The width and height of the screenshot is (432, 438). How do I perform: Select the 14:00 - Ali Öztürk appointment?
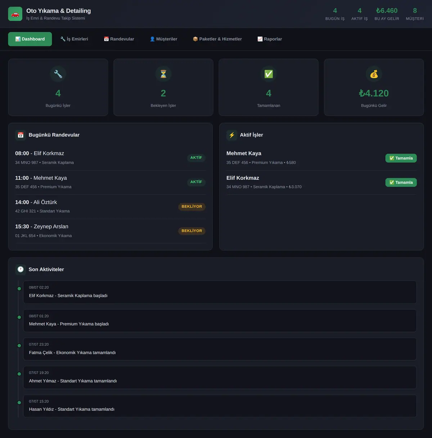tap(110, 207)
